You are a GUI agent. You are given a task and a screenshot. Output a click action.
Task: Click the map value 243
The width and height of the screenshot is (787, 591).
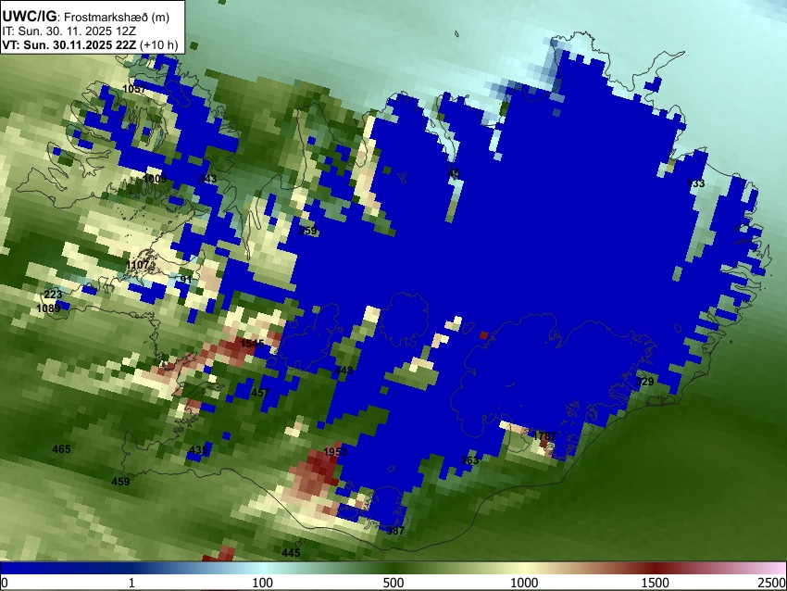point(207,178)
